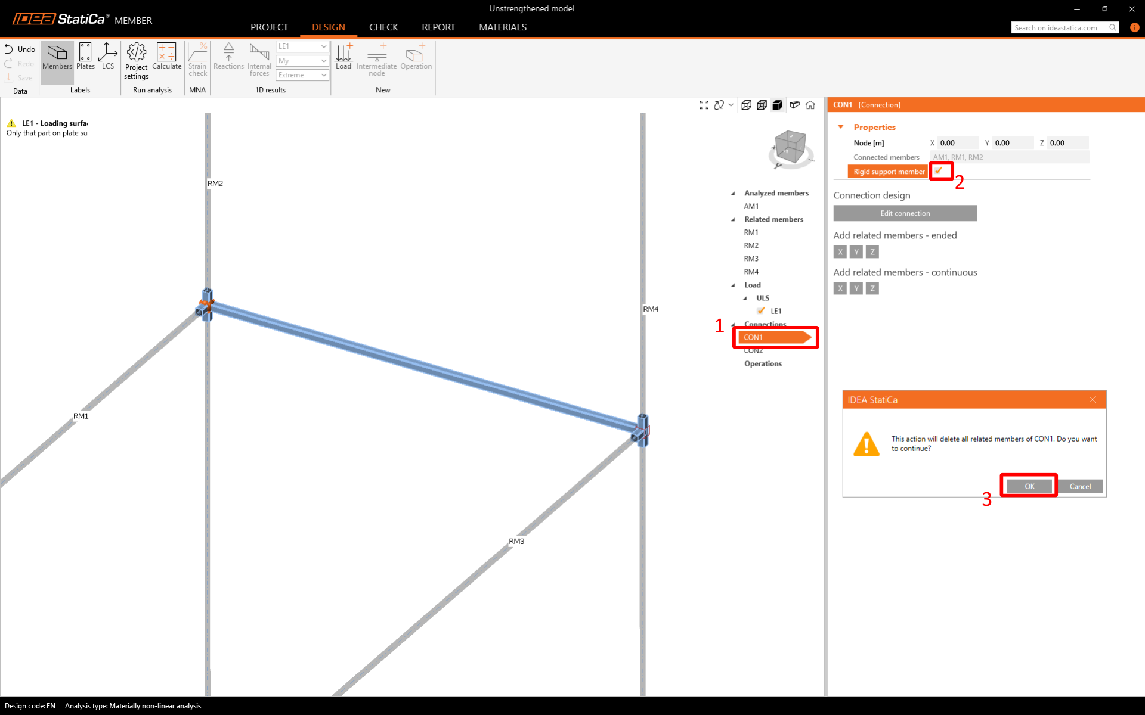This screenshot has height=715, width=1145.
Task: Toggle Members labels icon
Action: coord(57,57)
